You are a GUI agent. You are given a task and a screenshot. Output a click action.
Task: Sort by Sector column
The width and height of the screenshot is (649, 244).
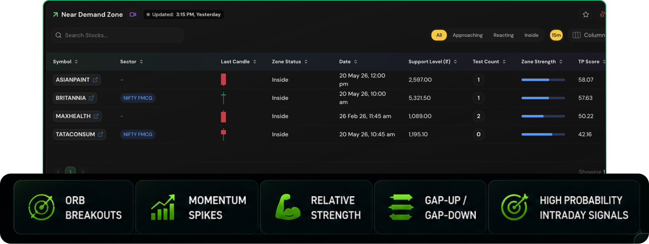(132, 62)
